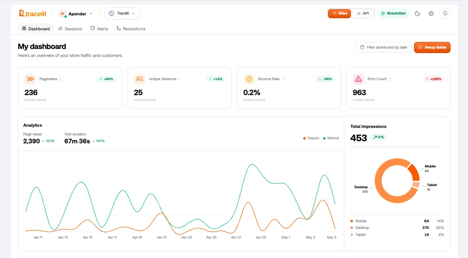Toggle dark mode moon icon
The height and width of the screenshot is (258, 468).
(x=417, y=13)
